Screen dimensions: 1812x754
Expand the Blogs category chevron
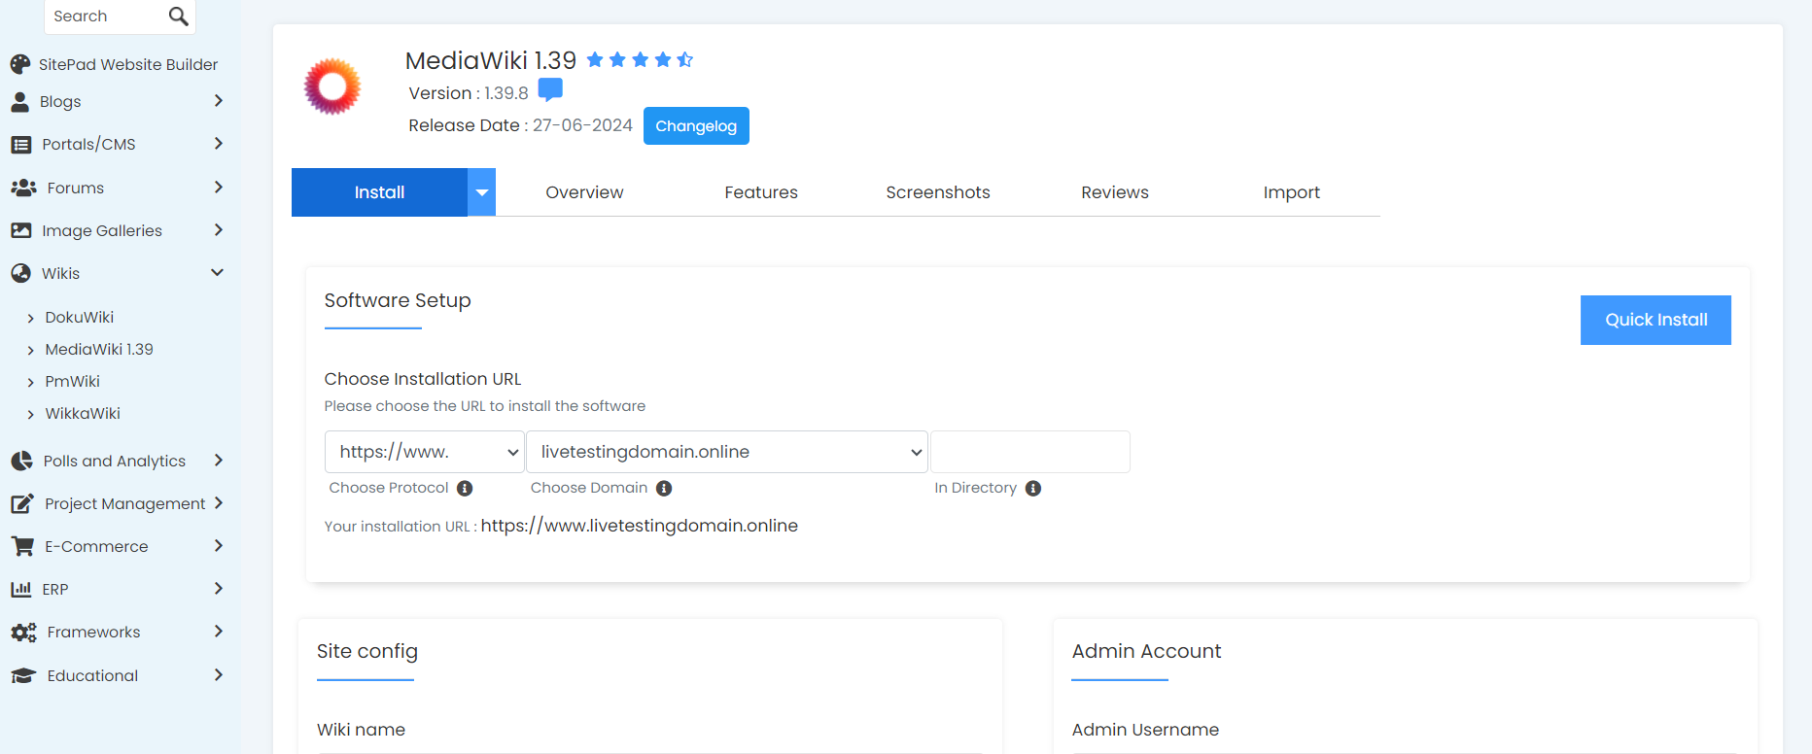[x=219, y=101]
